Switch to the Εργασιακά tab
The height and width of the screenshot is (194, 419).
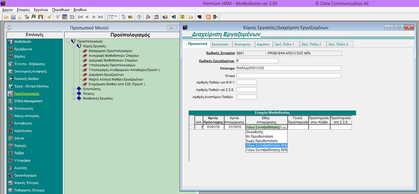pyautogui.click(x=220, y=44)
